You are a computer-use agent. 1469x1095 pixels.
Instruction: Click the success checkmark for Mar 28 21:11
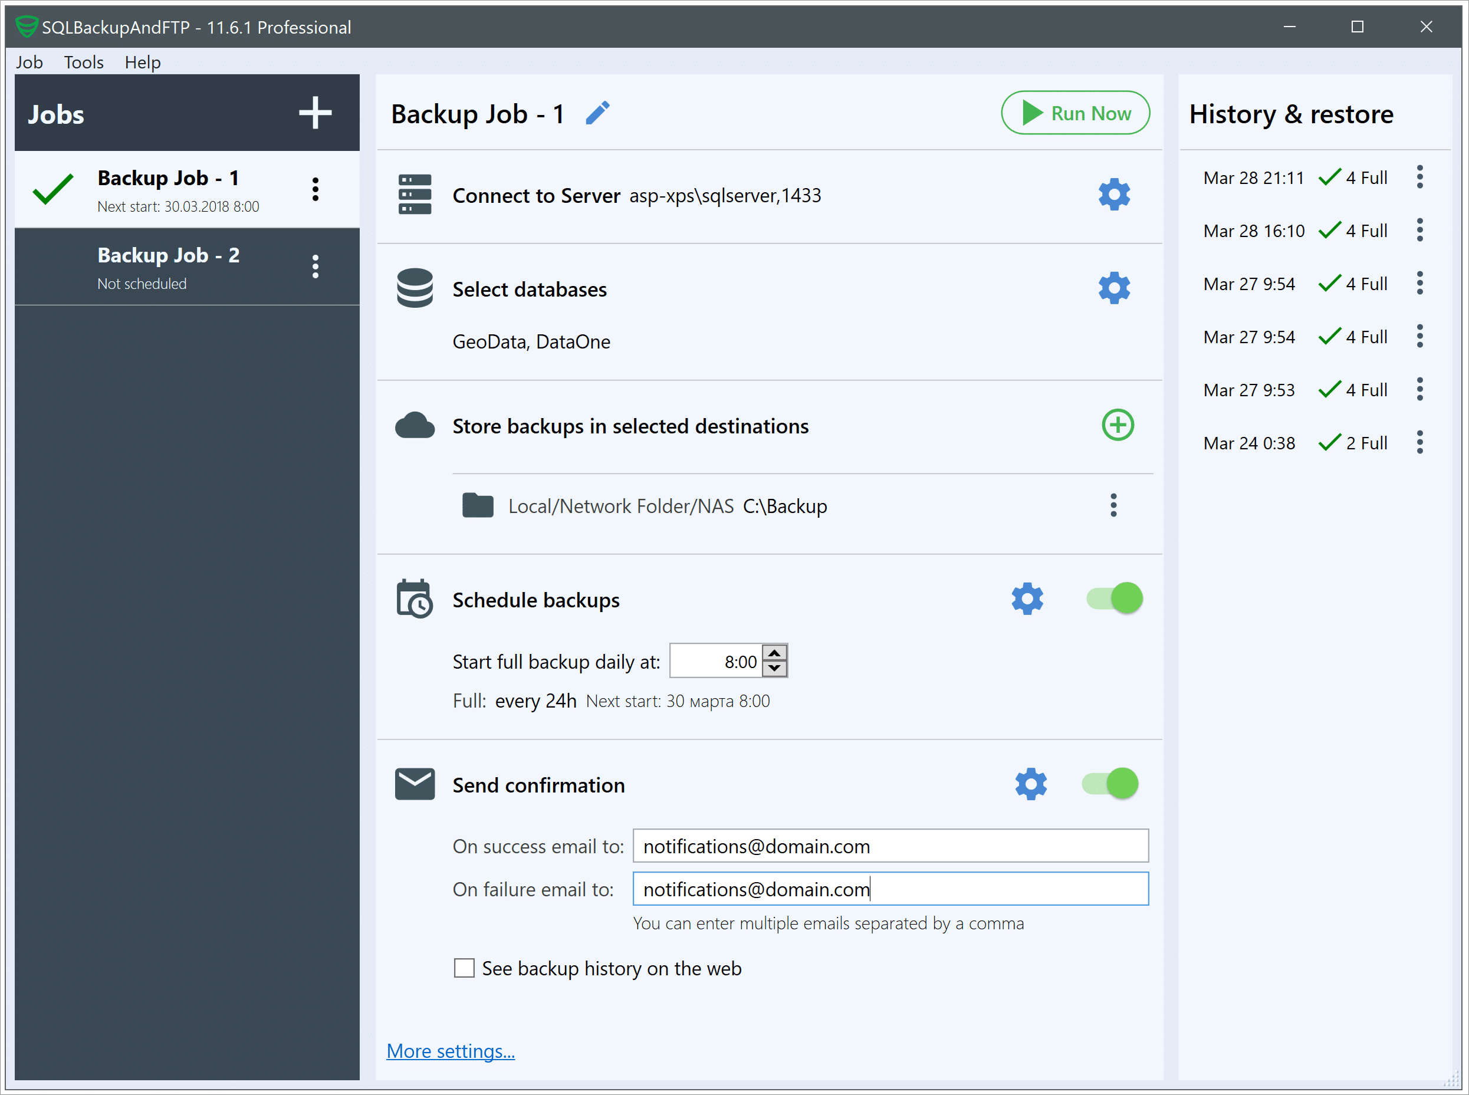click(1330, 177)
